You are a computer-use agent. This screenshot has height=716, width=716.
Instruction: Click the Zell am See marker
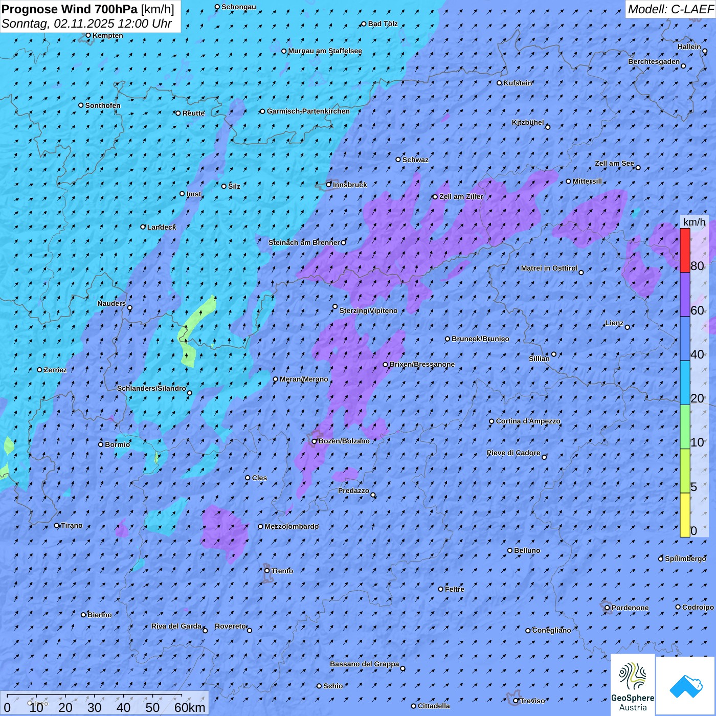pos(638,168)
